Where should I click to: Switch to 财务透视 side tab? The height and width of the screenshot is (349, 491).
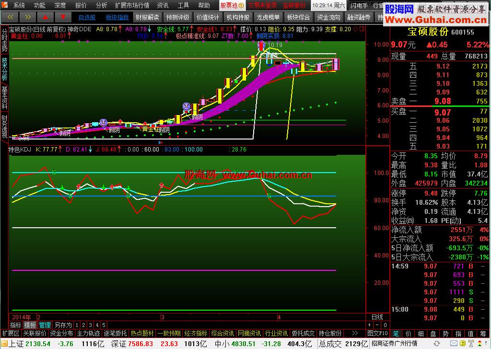tap(4, 127)
